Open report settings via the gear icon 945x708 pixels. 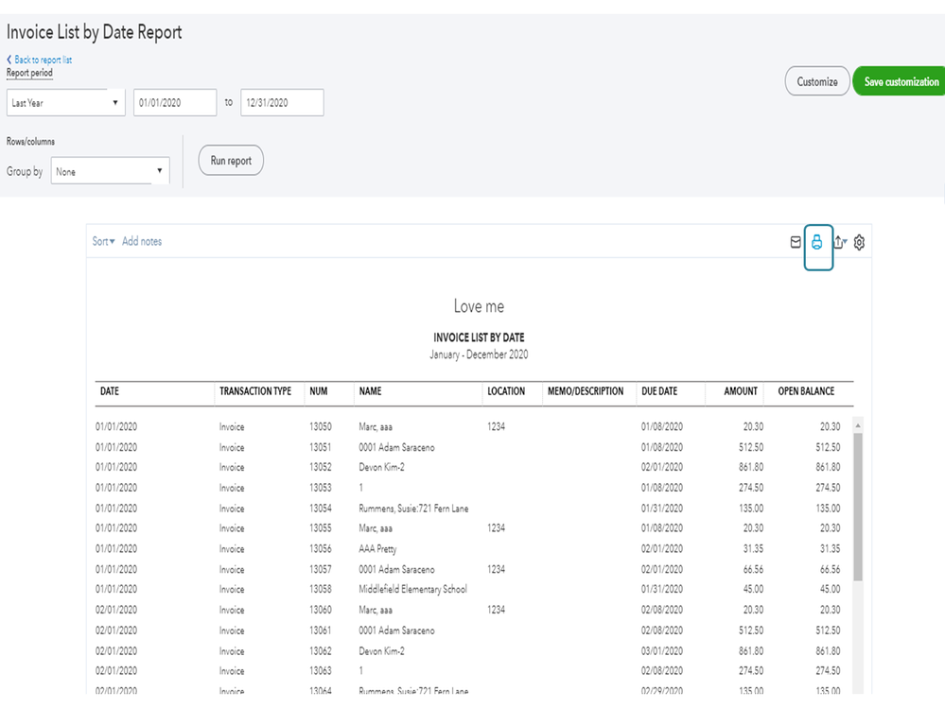pyautogui.click(x=859, y=242)
